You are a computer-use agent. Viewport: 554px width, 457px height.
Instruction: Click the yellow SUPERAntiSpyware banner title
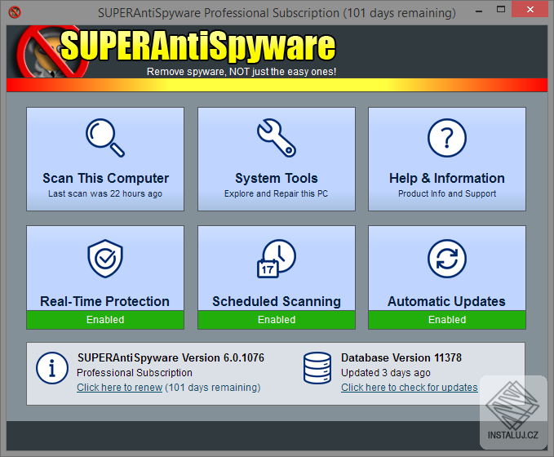click(197, 46)
